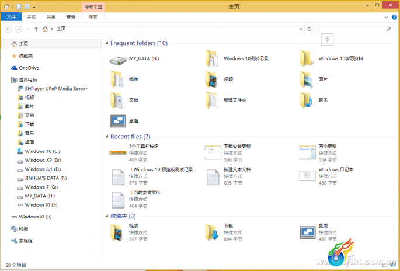
Task: Open the 图片 folder in Frequent folders
Action: 314,79
